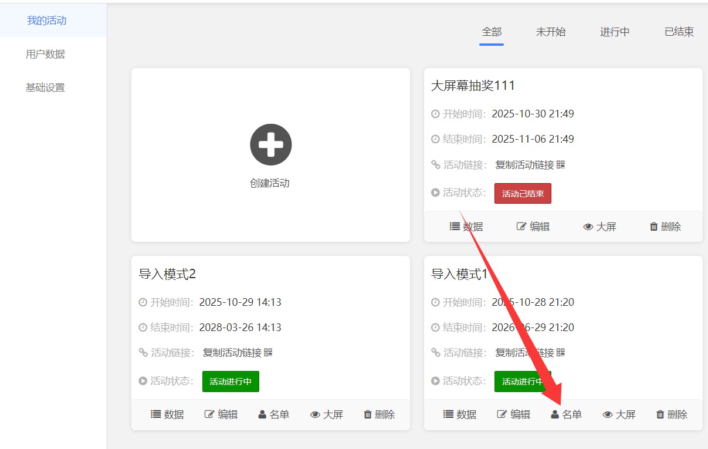Show 已结束 activities tab

[x=679, y=32]
